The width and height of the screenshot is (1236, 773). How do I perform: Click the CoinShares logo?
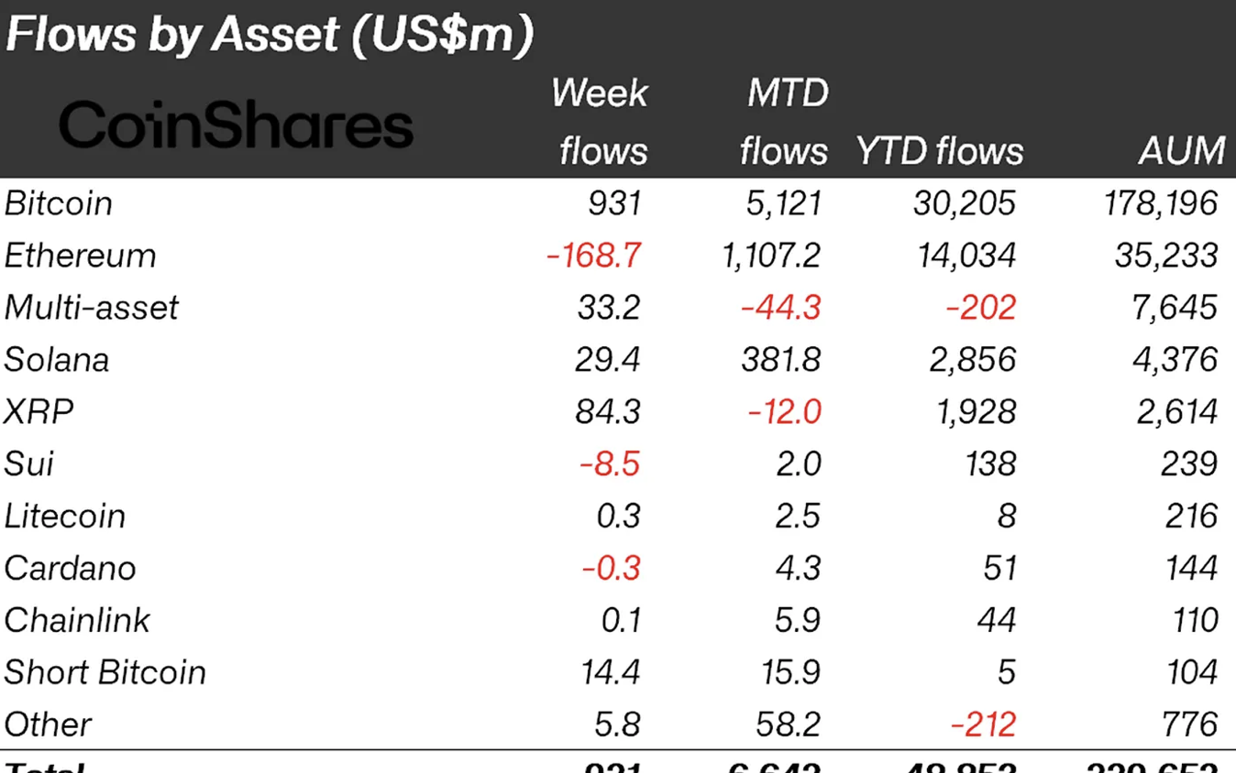[x=237, y=125]
